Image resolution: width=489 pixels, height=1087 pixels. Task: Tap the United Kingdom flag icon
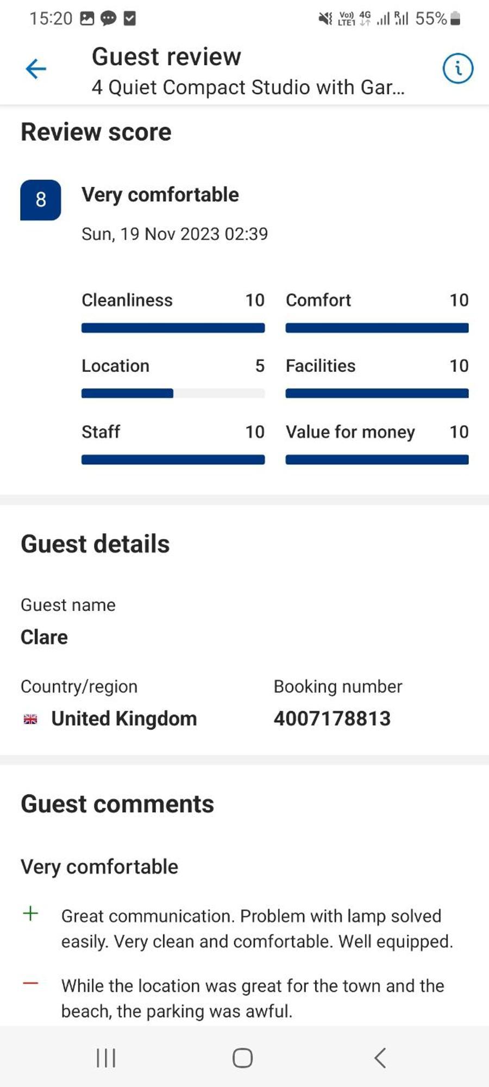tap(31, 719)
